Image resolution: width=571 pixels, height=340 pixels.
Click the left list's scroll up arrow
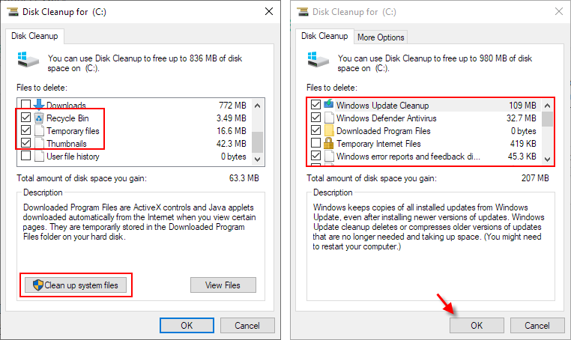click(x=258, y=106)
